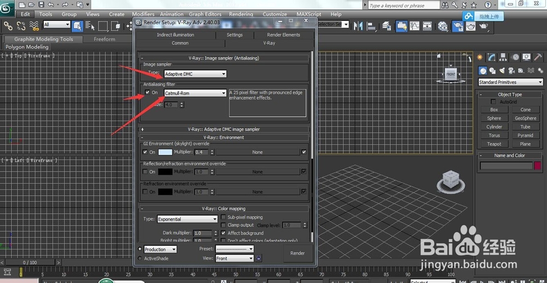
Task: Enable the Clamp output checkbox
Action: [223, 225]
